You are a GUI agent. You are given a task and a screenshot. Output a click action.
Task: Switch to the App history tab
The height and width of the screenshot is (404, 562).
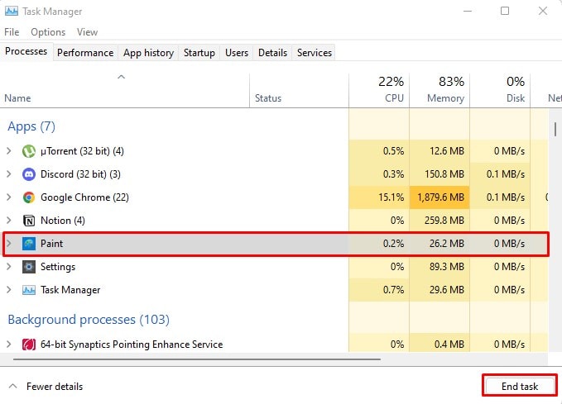(x=148, y=53)
